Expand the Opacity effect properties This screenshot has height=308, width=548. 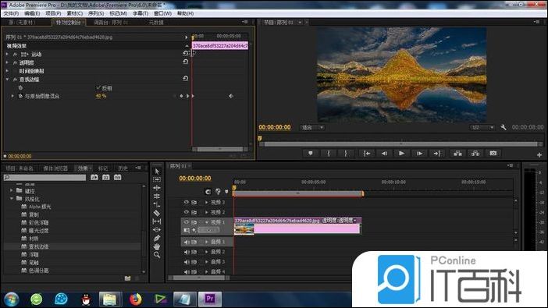tap(7, 62)
